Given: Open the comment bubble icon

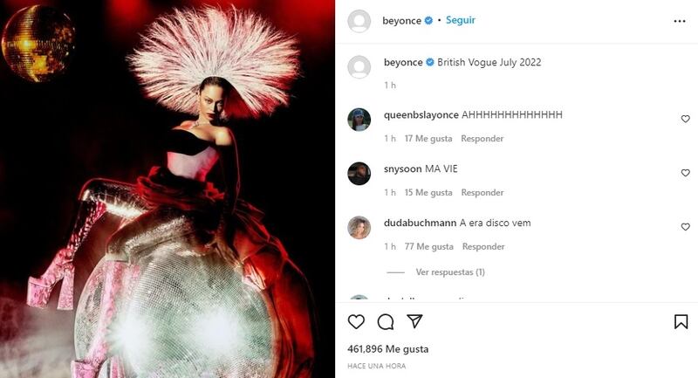Looking at the screenshot, I should tap(386, 321).
